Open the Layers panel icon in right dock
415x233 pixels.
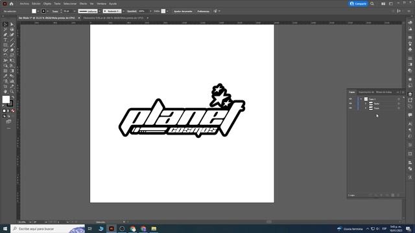pos(410,94)
